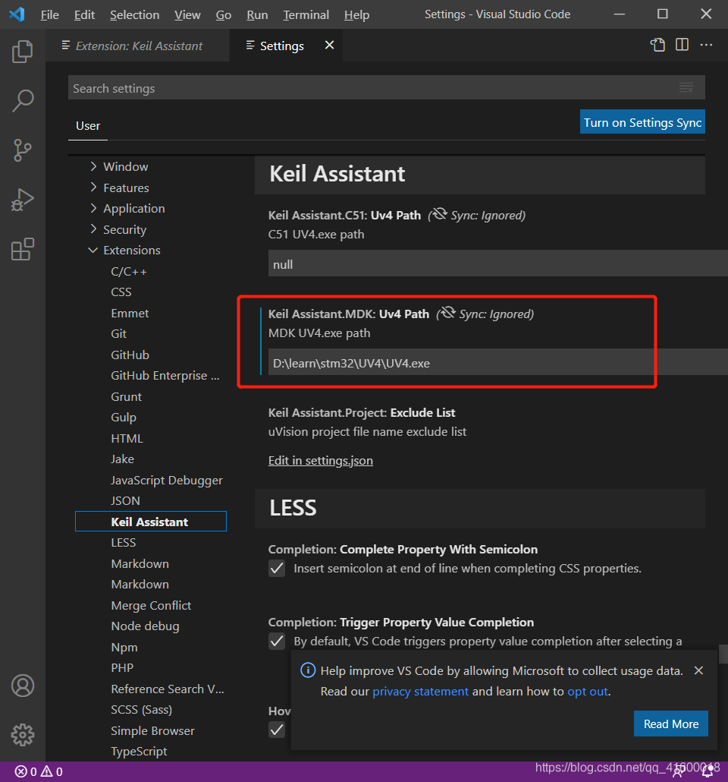This screenshot has height=782, width=728.
Task: Open the Explorer view in activity bar
Action: pyautogui.click(x=23, y=52)
